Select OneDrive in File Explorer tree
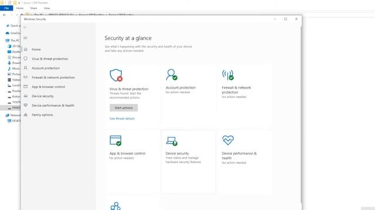 13,33
